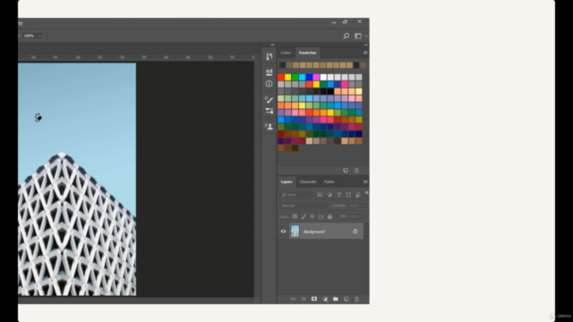
Task: Open the layer filter Kind dropdown
Action: 296,195
